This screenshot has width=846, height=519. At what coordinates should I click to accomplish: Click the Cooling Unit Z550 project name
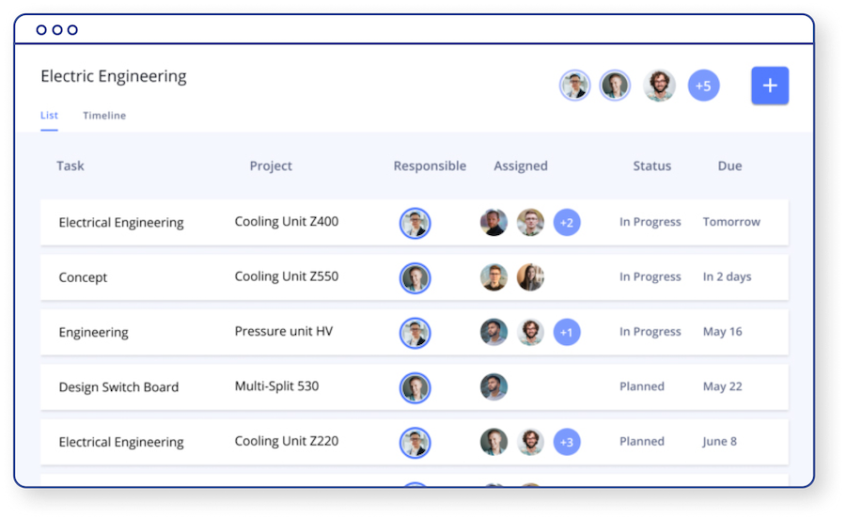287,276
